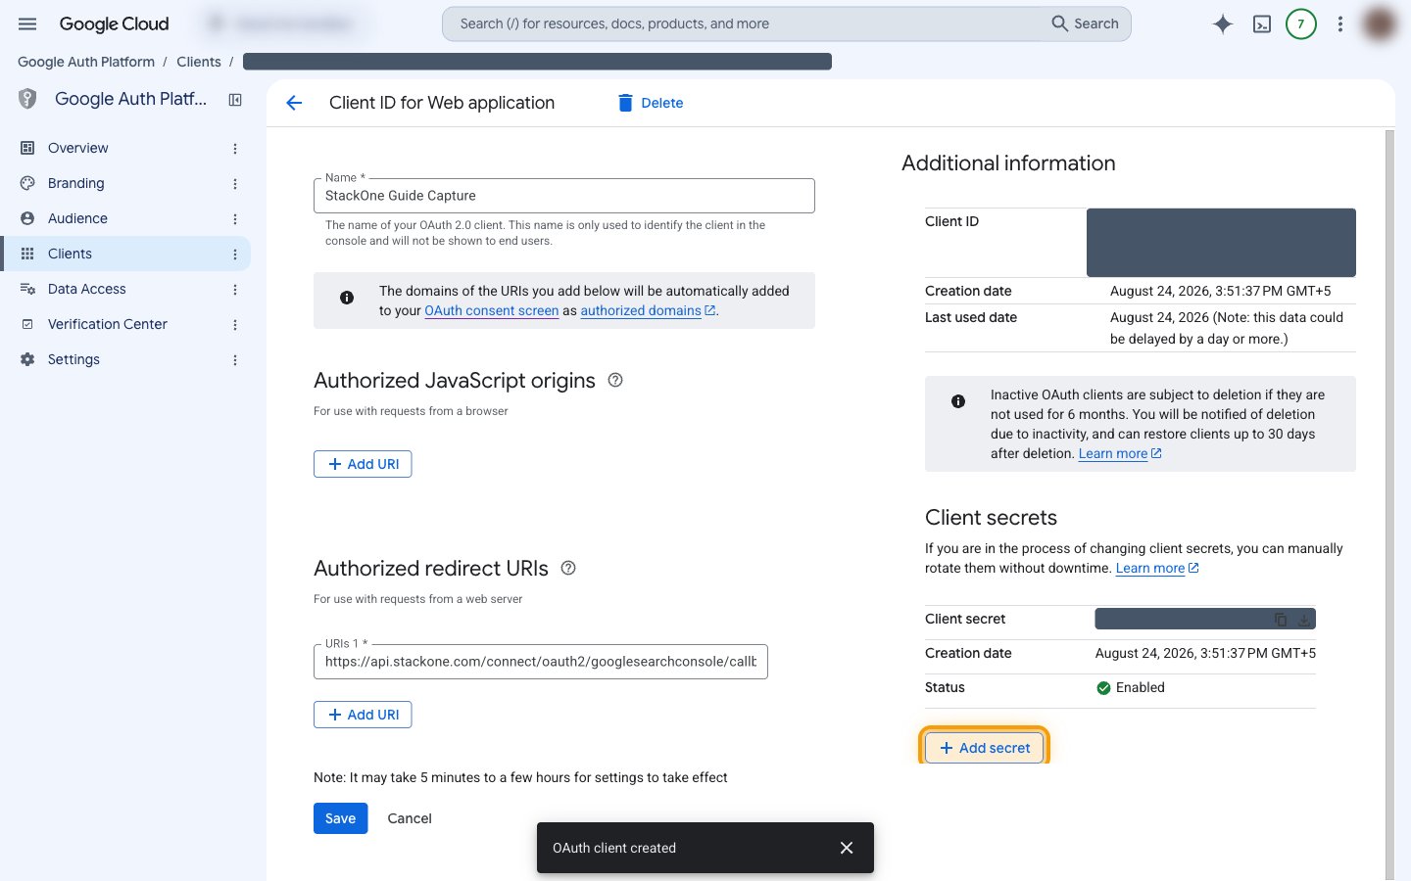The height and width of the screenshot is (881, 1411).
Task: Open the authorized domains link
Action: point(648,310)
